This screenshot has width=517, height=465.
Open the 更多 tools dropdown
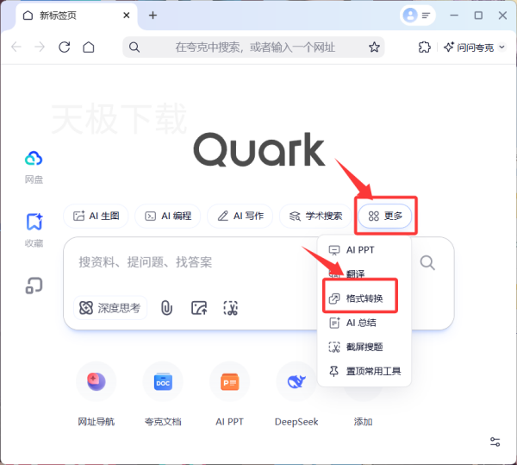tap(385, 217)
